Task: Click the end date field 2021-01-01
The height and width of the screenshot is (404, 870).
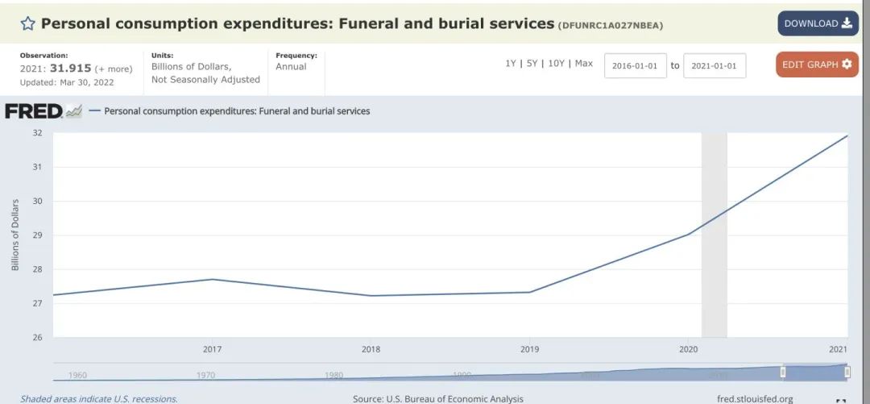Action: [x=714, y=66]
